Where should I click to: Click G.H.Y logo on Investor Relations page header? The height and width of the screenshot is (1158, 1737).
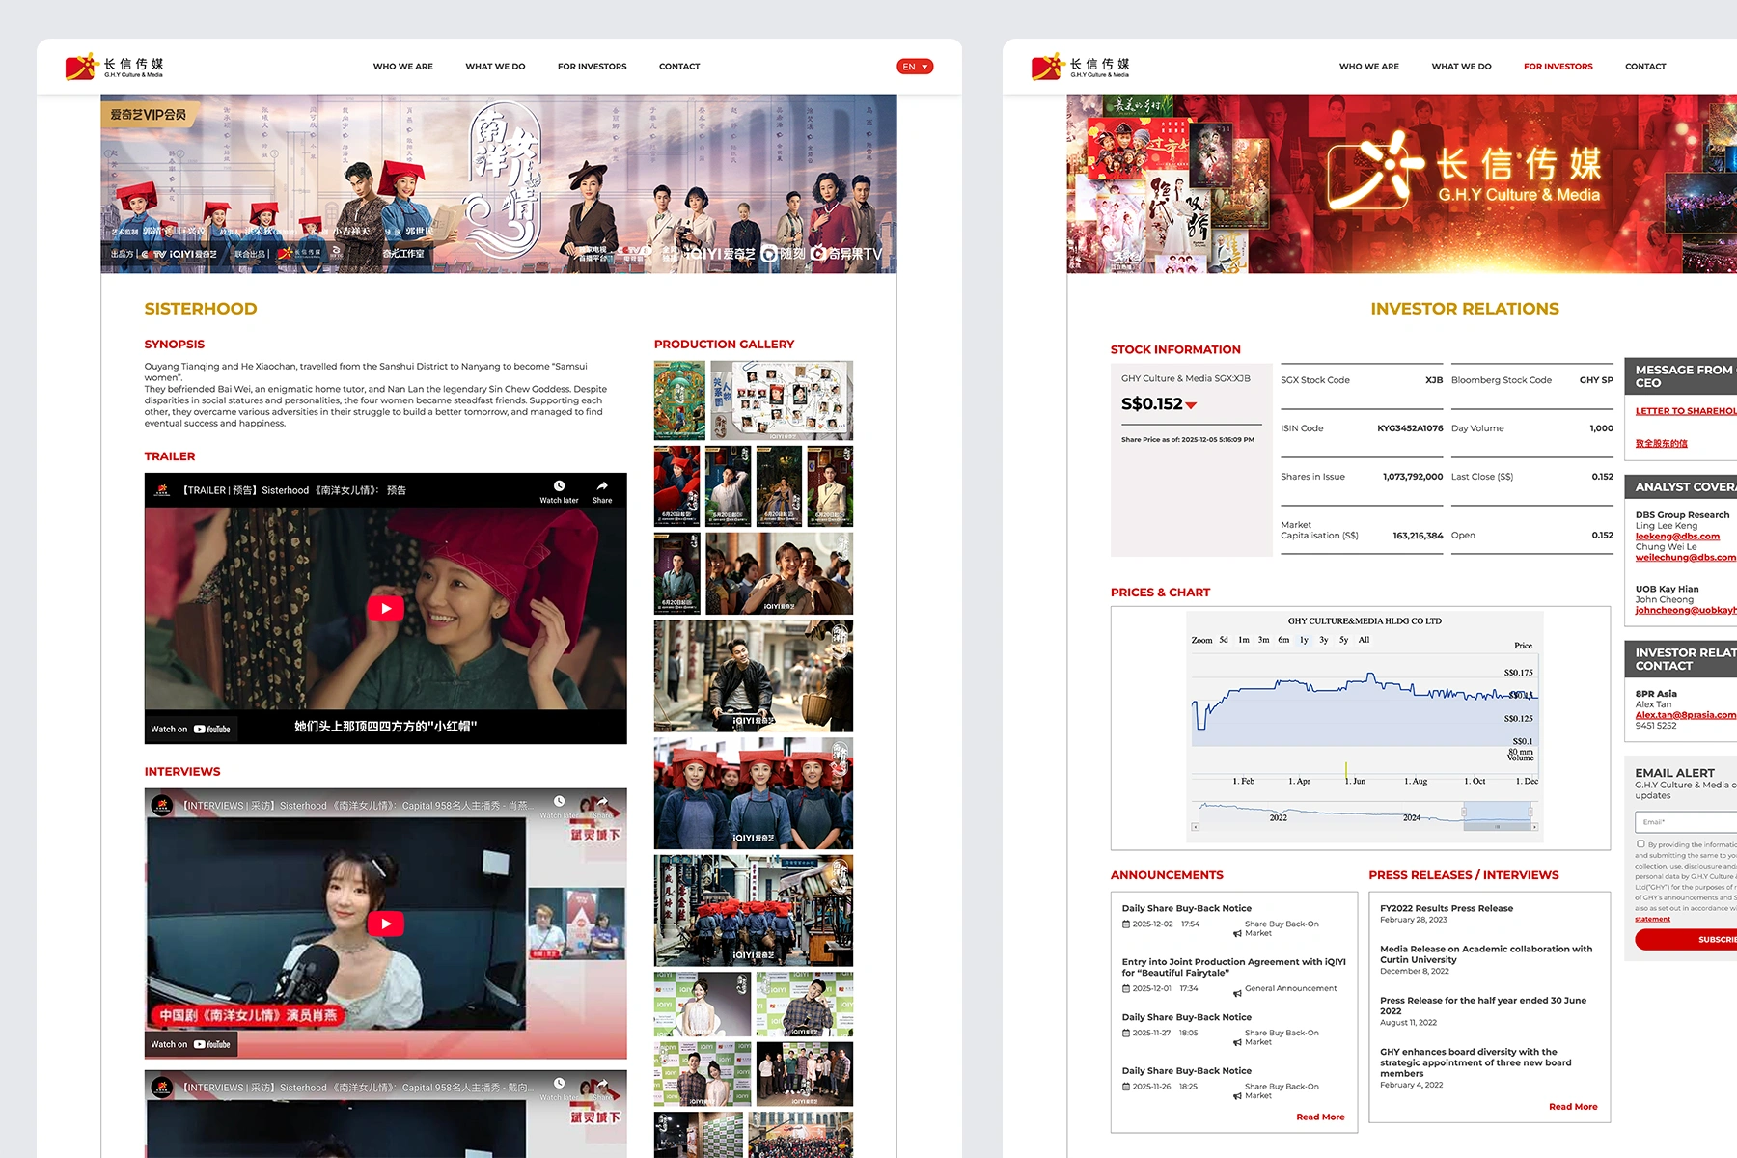(1081, 66)
